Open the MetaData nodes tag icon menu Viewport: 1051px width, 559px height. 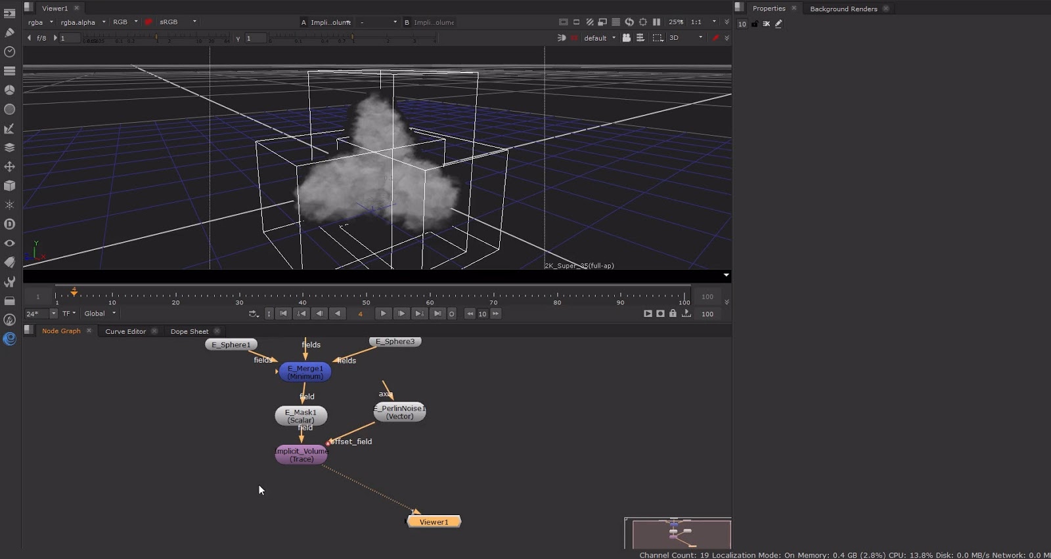click(9, 262)
